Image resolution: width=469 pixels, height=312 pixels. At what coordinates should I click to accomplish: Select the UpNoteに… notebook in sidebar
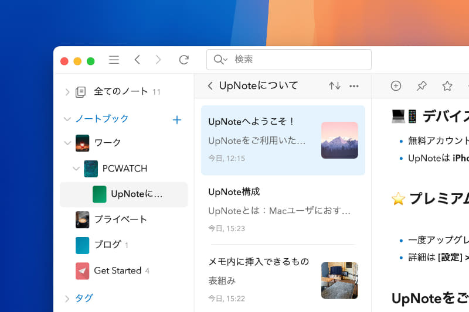point(124,194)
